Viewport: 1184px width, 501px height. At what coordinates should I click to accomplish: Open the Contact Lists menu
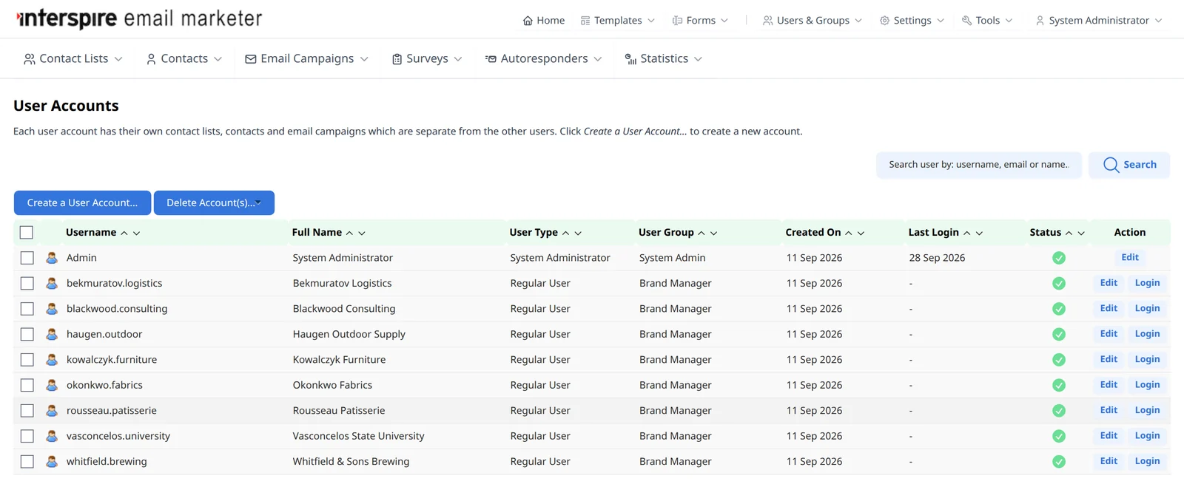[73, 59]
